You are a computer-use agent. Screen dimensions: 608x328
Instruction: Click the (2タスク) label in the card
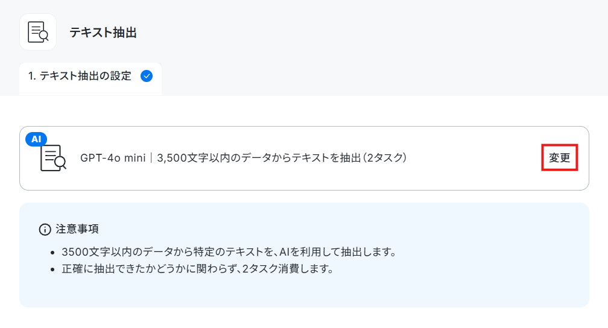pyautogui.click(x=384, y=158)
